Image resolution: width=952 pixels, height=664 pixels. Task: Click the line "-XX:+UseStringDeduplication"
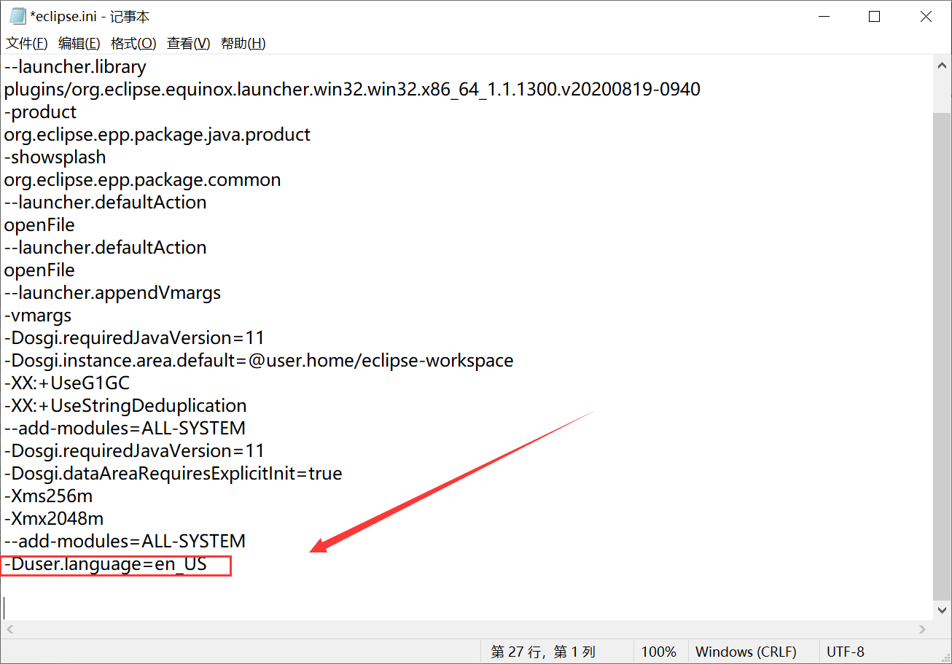[125, 406]
